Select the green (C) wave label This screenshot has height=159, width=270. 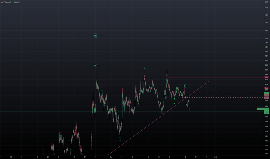tap(96, 66)
